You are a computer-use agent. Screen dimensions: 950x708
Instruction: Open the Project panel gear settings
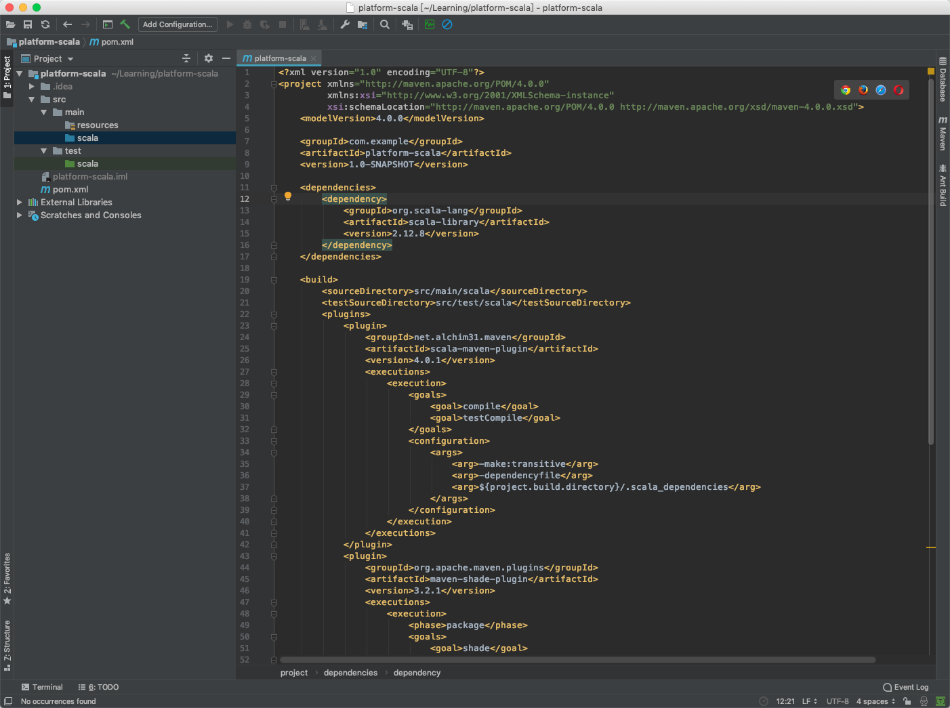[209, 58]
